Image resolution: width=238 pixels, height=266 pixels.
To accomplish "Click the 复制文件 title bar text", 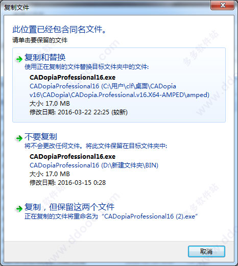I will pos(16,8).
